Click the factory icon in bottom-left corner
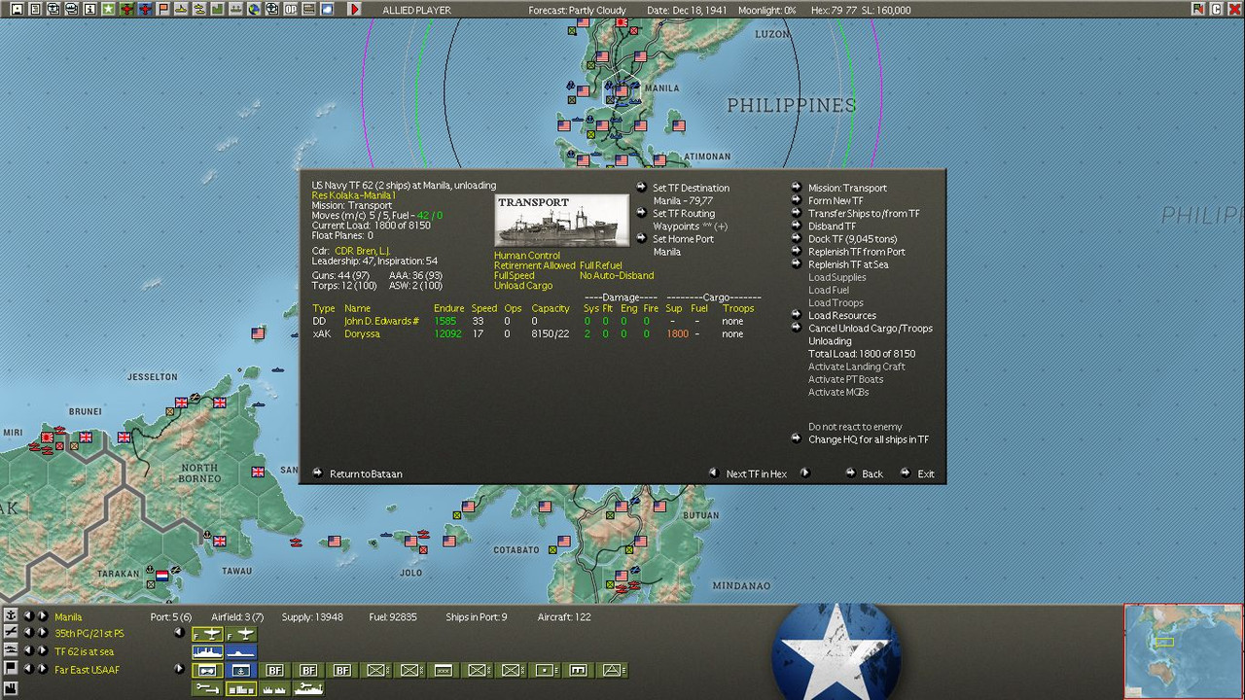The image size is (1245, 700). pos(11,688)
